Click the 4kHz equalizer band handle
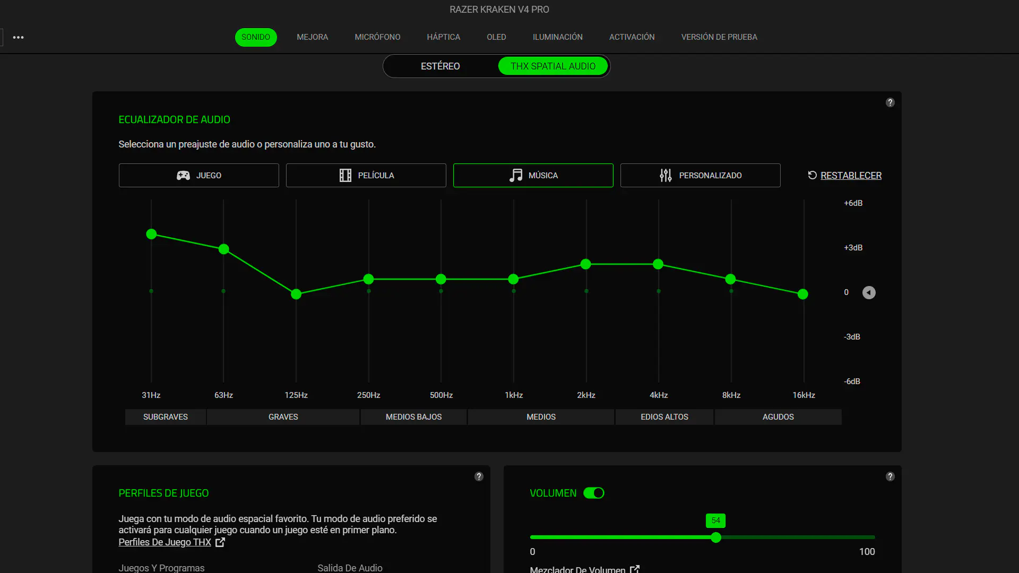The width and height of the screenshot is (1019, 573). (658, 264)
